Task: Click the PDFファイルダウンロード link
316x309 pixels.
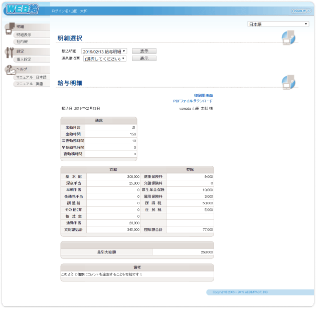Action: pos(193,101)
